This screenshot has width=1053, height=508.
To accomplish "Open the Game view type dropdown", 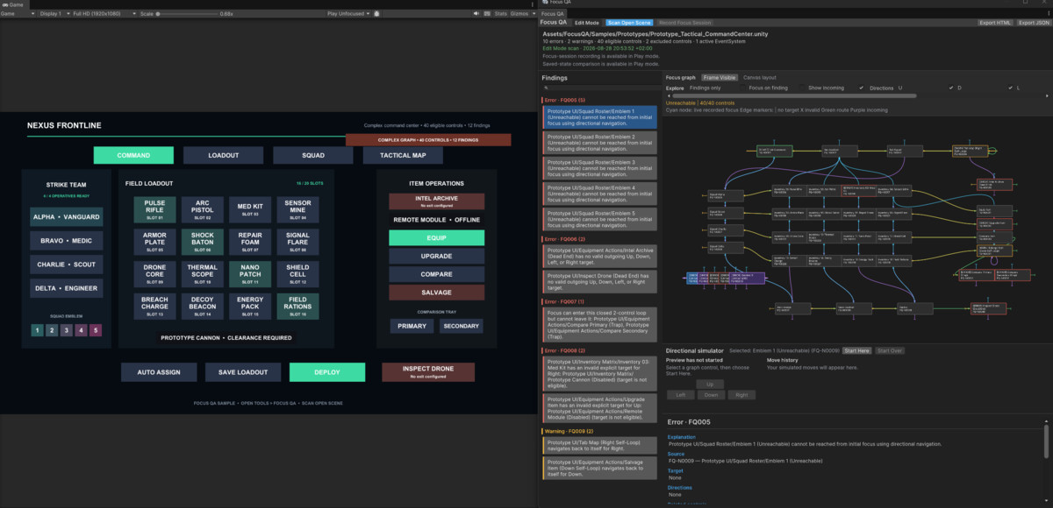I will pos(18,14).
